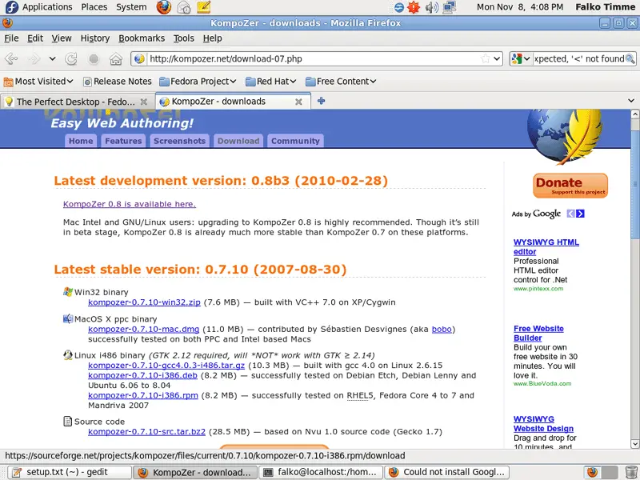Click the blue sync tray icon

(x=398, y=7)
